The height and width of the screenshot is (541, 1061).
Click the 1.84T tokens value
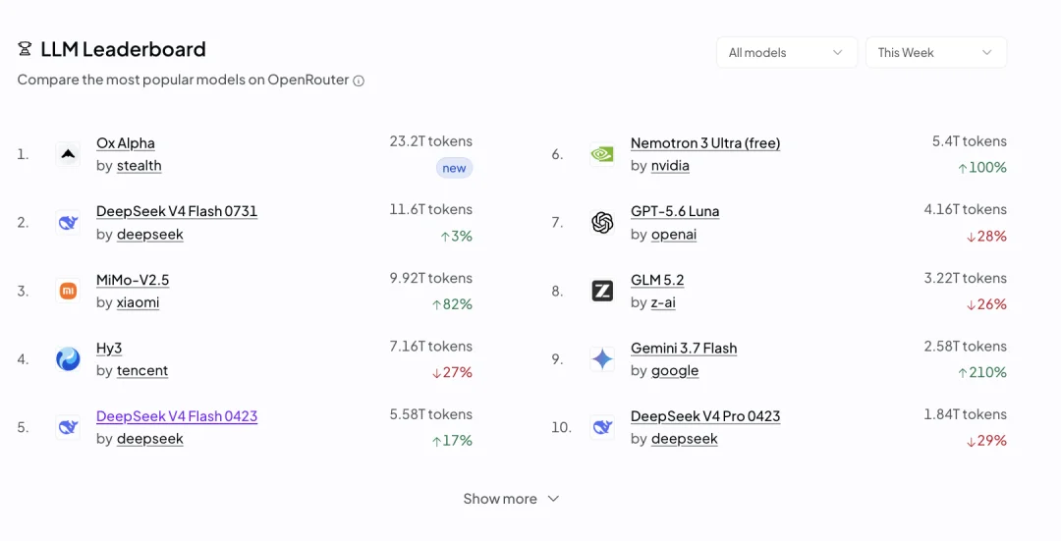[x=965, y=414]
